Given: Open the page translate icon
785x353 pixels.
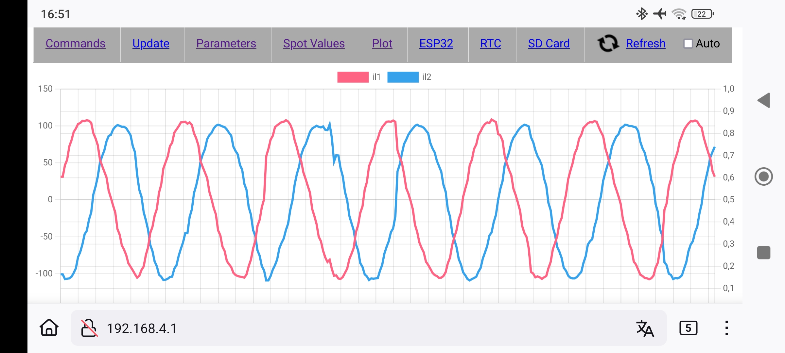Looking at the screenshot, I should tap(645, 328).
